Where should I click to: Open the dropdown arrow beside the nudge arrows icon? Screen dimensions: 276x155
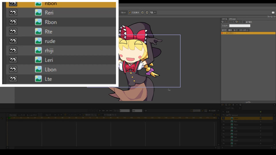pyautogui.click(x=155, y=12)
